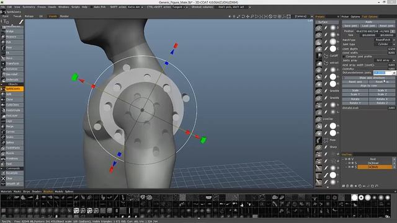This screenshot has width=397, height=223.
Task: Select the Pose tool in left toolbar
Action: pos(12,48)
